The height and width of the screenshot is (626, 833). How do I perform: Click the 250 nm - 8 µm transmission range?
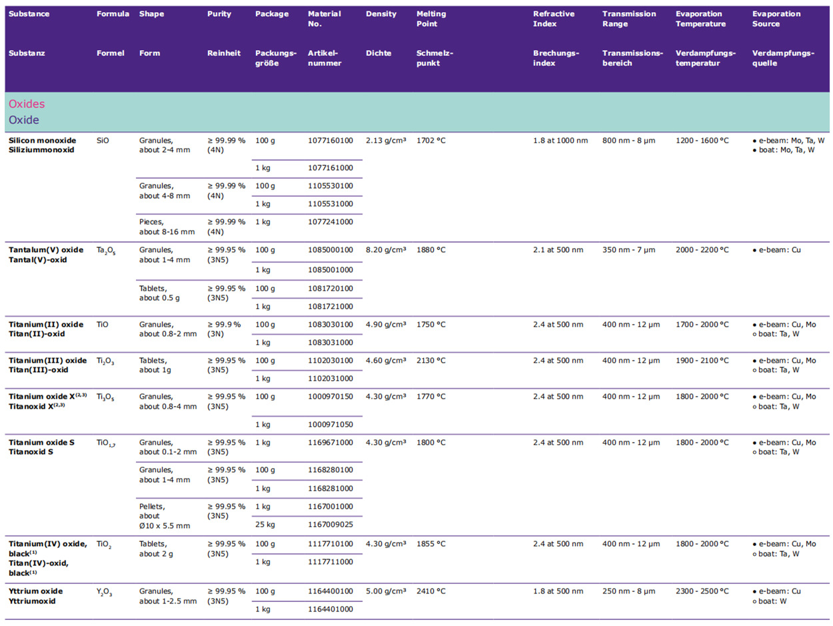point(629,591)
